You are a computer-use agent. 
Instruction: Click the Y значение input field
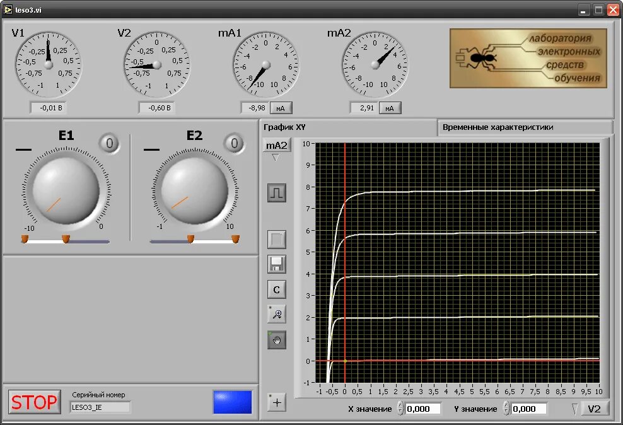tap(529, 409)
